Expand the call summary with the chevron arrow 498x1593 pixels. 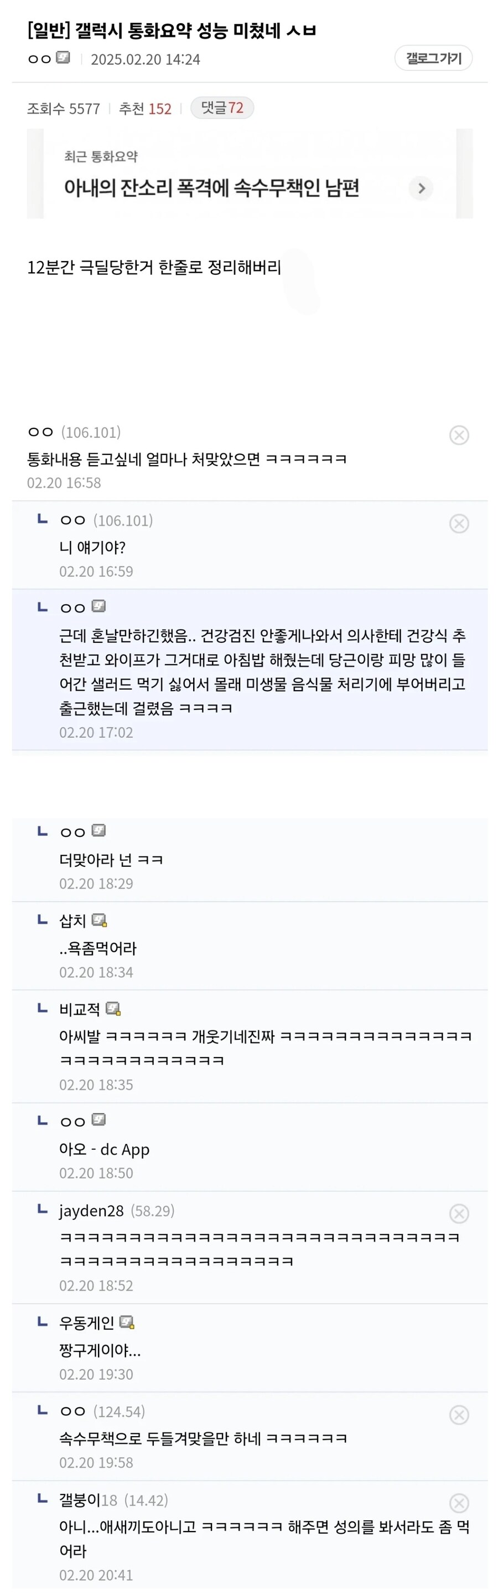(x=422, y=189)
